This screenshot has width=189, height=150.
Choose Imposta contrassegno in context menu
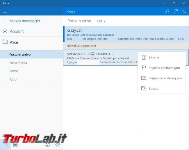point(161,68)
